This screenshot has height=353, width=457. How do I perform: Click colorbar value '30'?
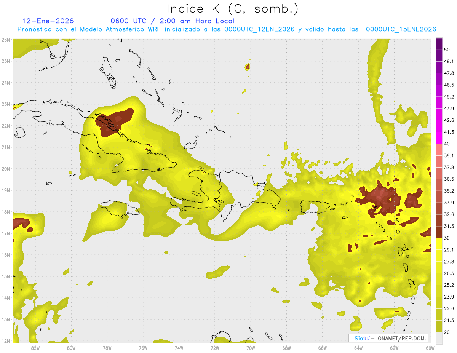click(447, 238)
